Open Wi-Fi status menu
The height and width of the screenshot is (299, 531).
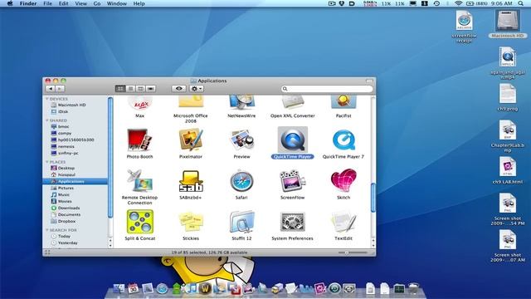point(458,3)
